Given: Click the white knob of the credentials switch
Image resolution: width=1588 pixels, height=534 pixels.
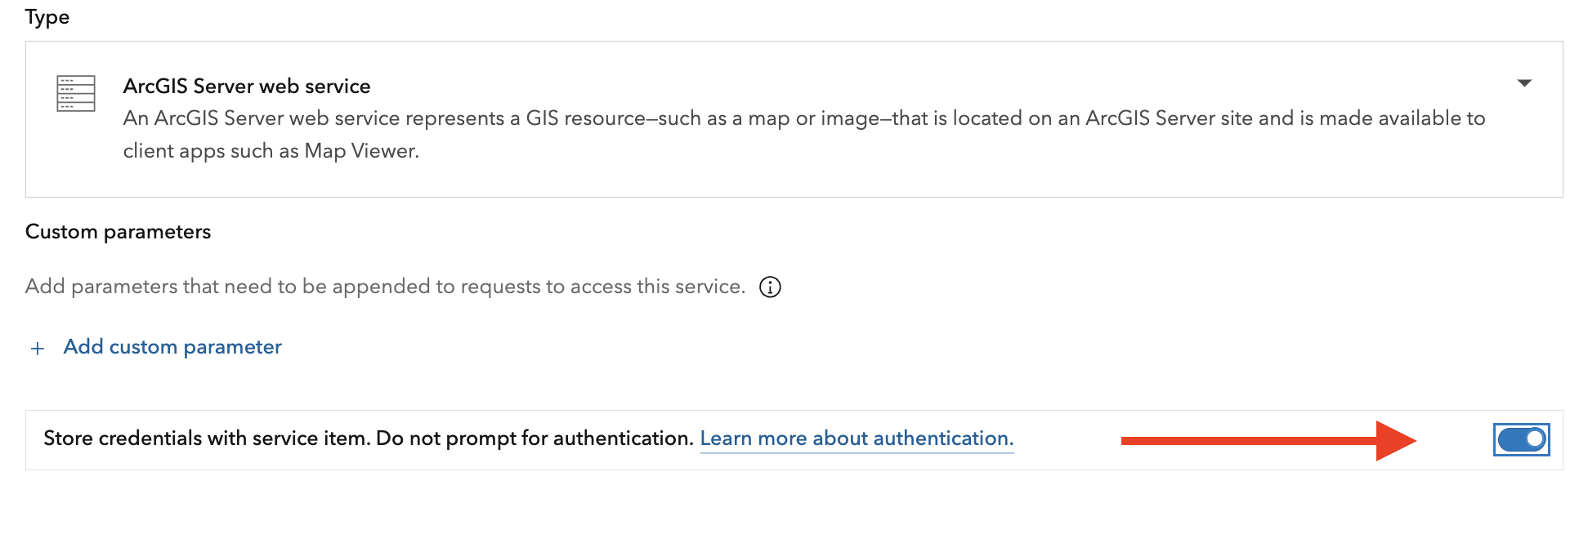Looking at the screenshot, I should coord(1534,439).
